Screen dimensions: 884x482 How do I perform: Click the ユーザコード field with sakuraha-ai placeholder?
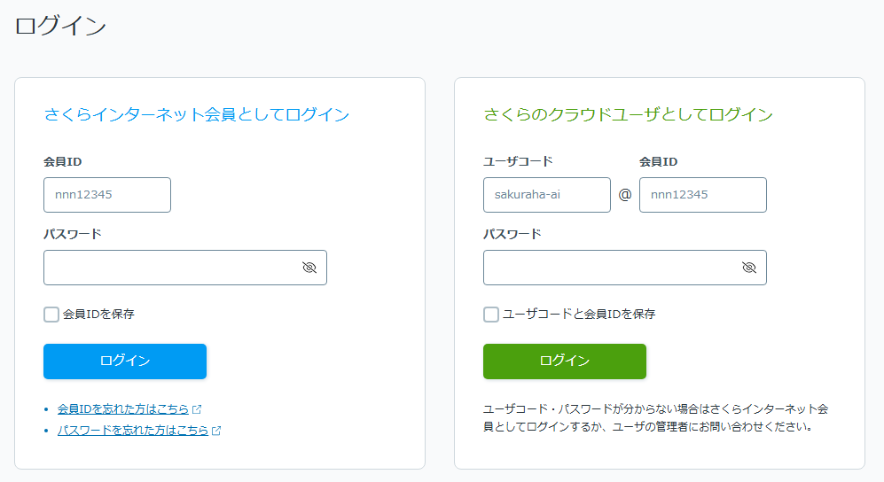(546, 195)
